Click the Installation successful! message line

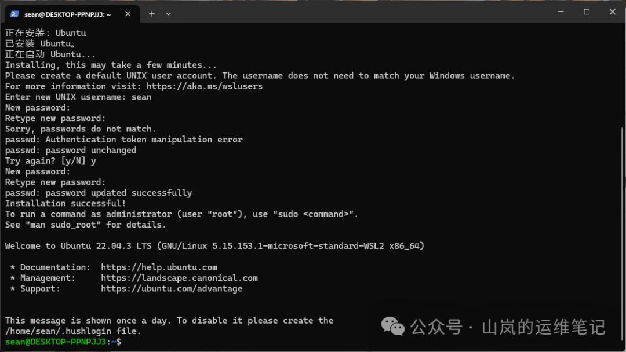[67, 203]
